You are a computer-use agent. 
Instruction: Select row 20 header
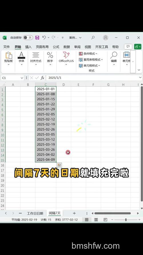click(x=3, y=186)
